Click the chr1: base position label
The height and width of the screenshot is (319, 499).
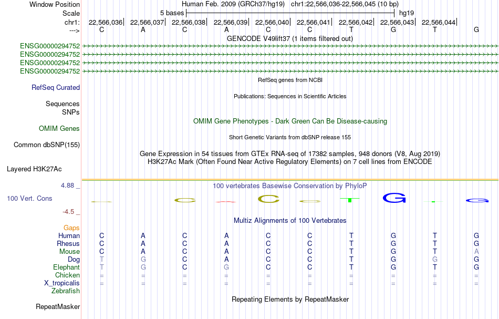point(72,22)
